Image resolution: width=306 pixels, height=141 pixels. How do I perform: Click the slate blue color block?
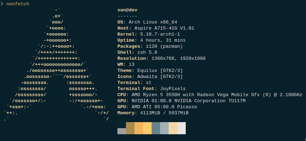pyautogui.click(x=156, y=128)
